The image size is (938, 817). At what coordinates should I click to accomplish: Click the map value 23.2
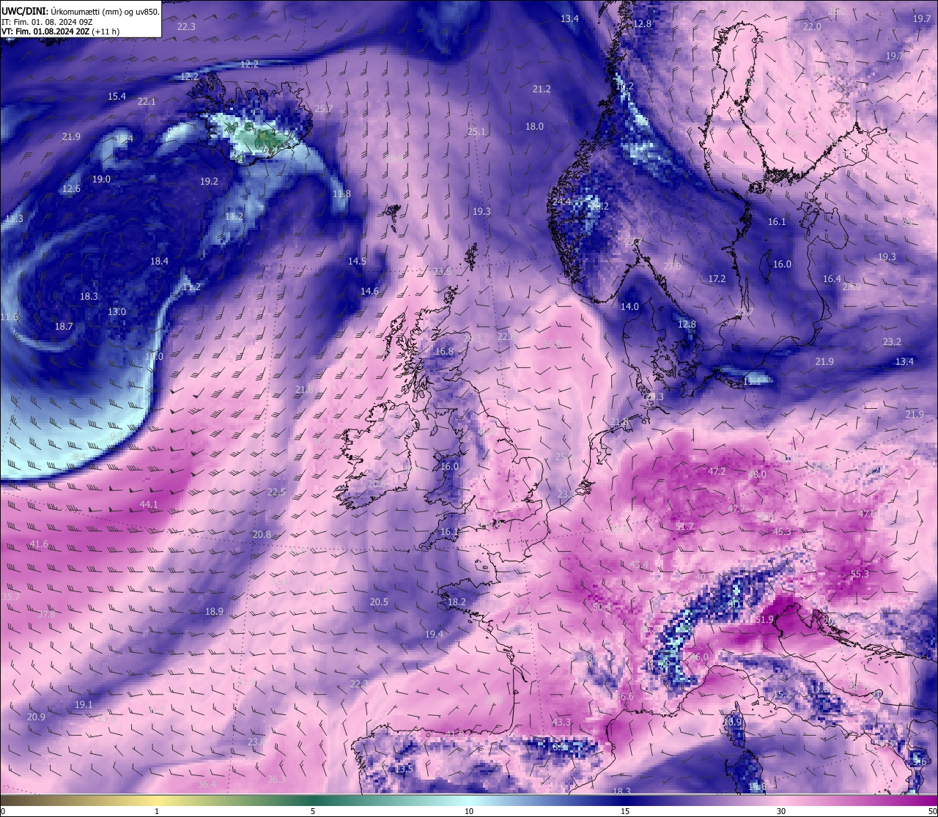click(892, 342)
